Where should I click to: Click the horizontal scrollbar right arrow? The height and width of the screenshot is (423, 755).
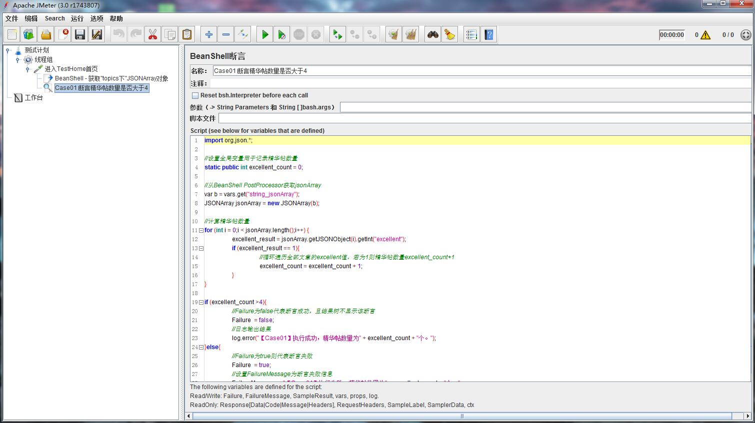point(747,416)
